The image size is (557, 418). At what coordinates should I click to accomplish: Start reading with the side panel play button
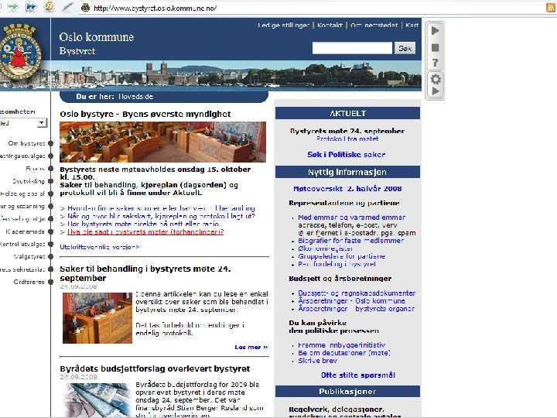pos(435,31)
